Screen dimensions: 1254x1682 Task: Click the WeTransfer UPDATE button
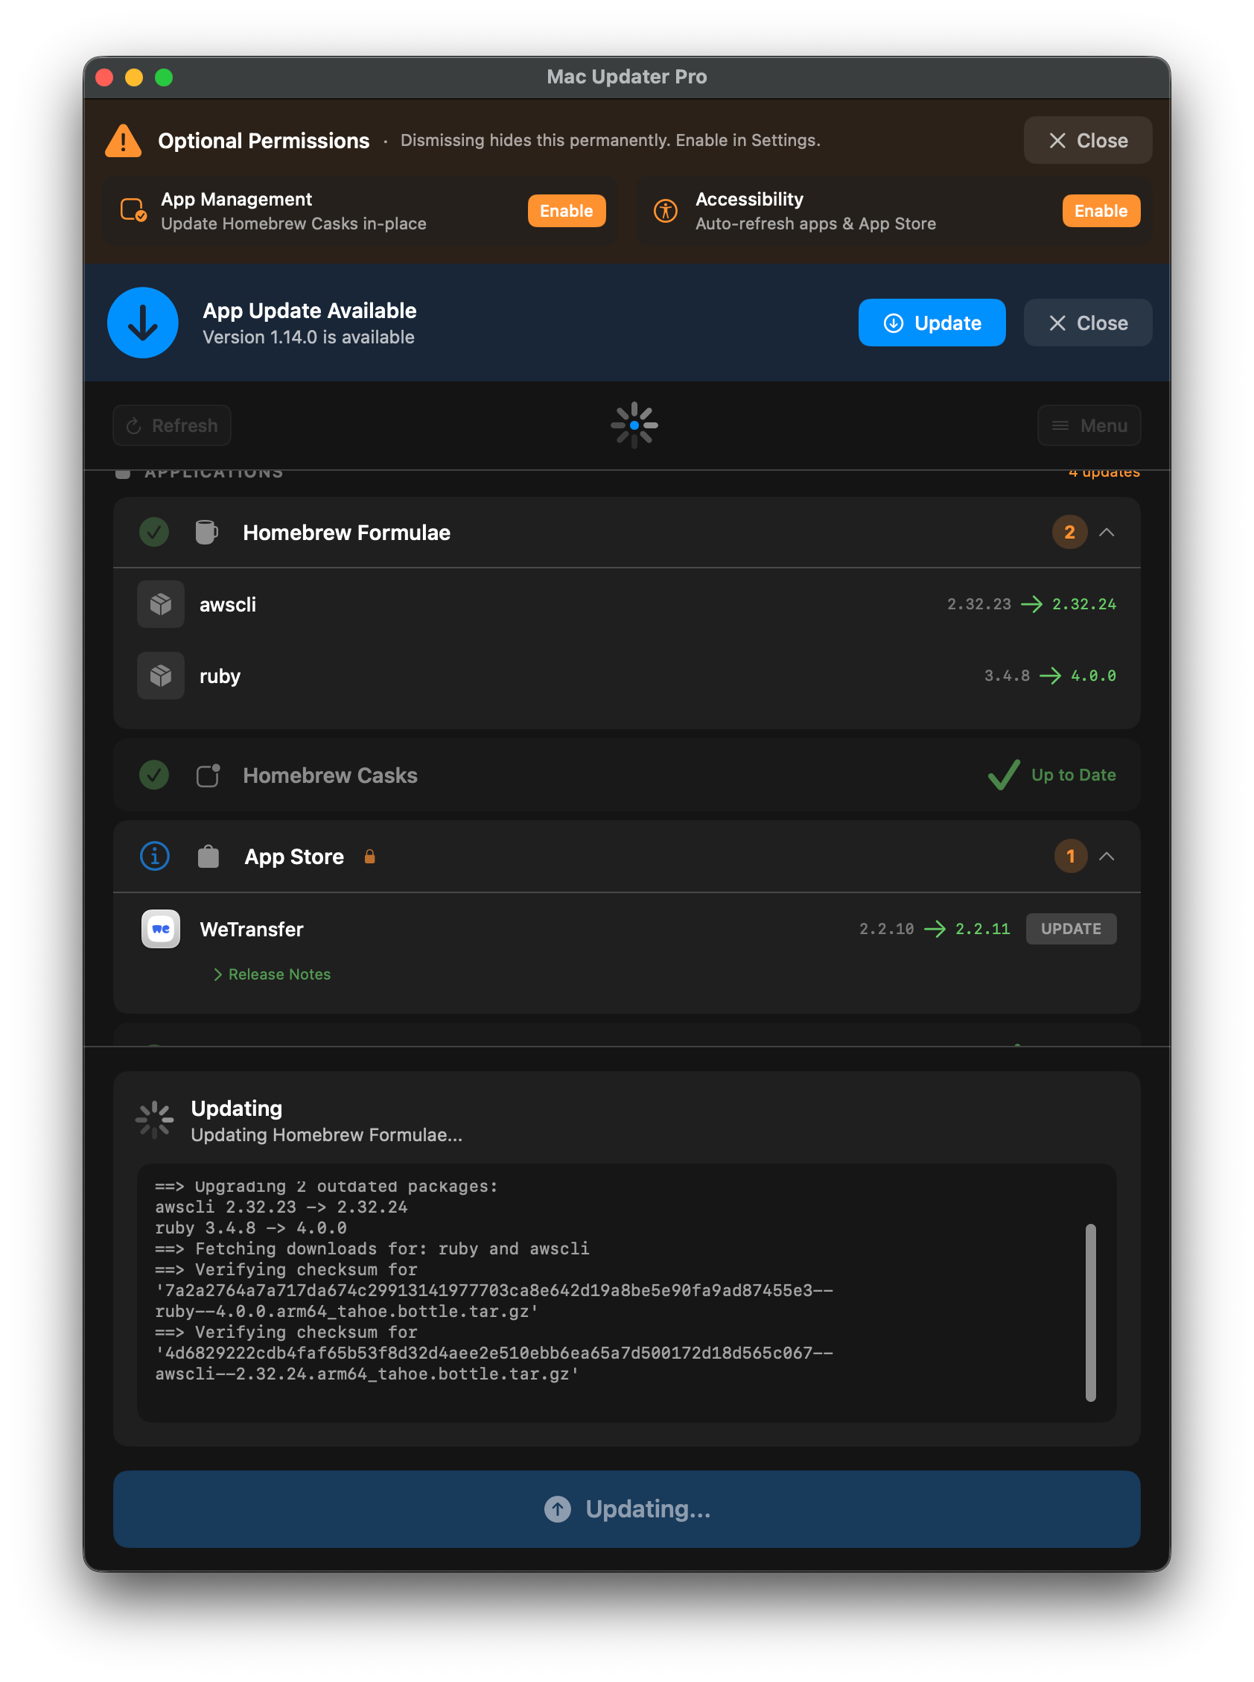pyautogui.click(x=1071, y=929)
